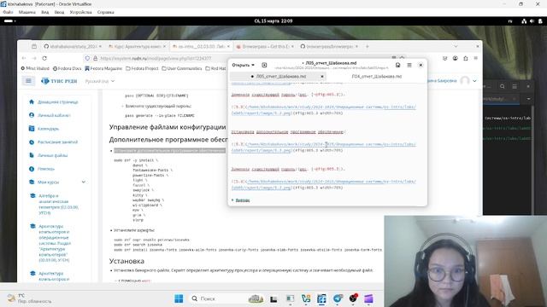547x307 pixels.
Task: Click the tracking protection shield in address bar
Action: point(87,59)
